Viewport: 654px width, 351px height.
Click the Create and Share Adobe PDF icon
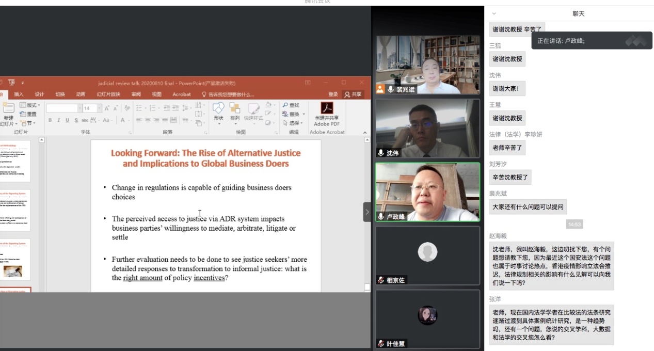click(x=327, y=108)
